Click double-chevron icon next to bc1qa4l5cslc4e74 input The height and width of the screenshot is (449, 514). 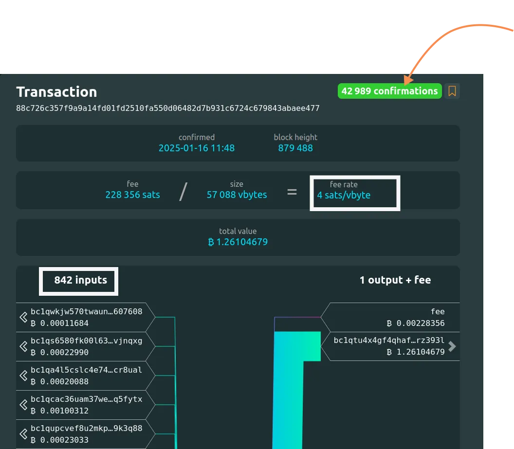coord(23,376)
